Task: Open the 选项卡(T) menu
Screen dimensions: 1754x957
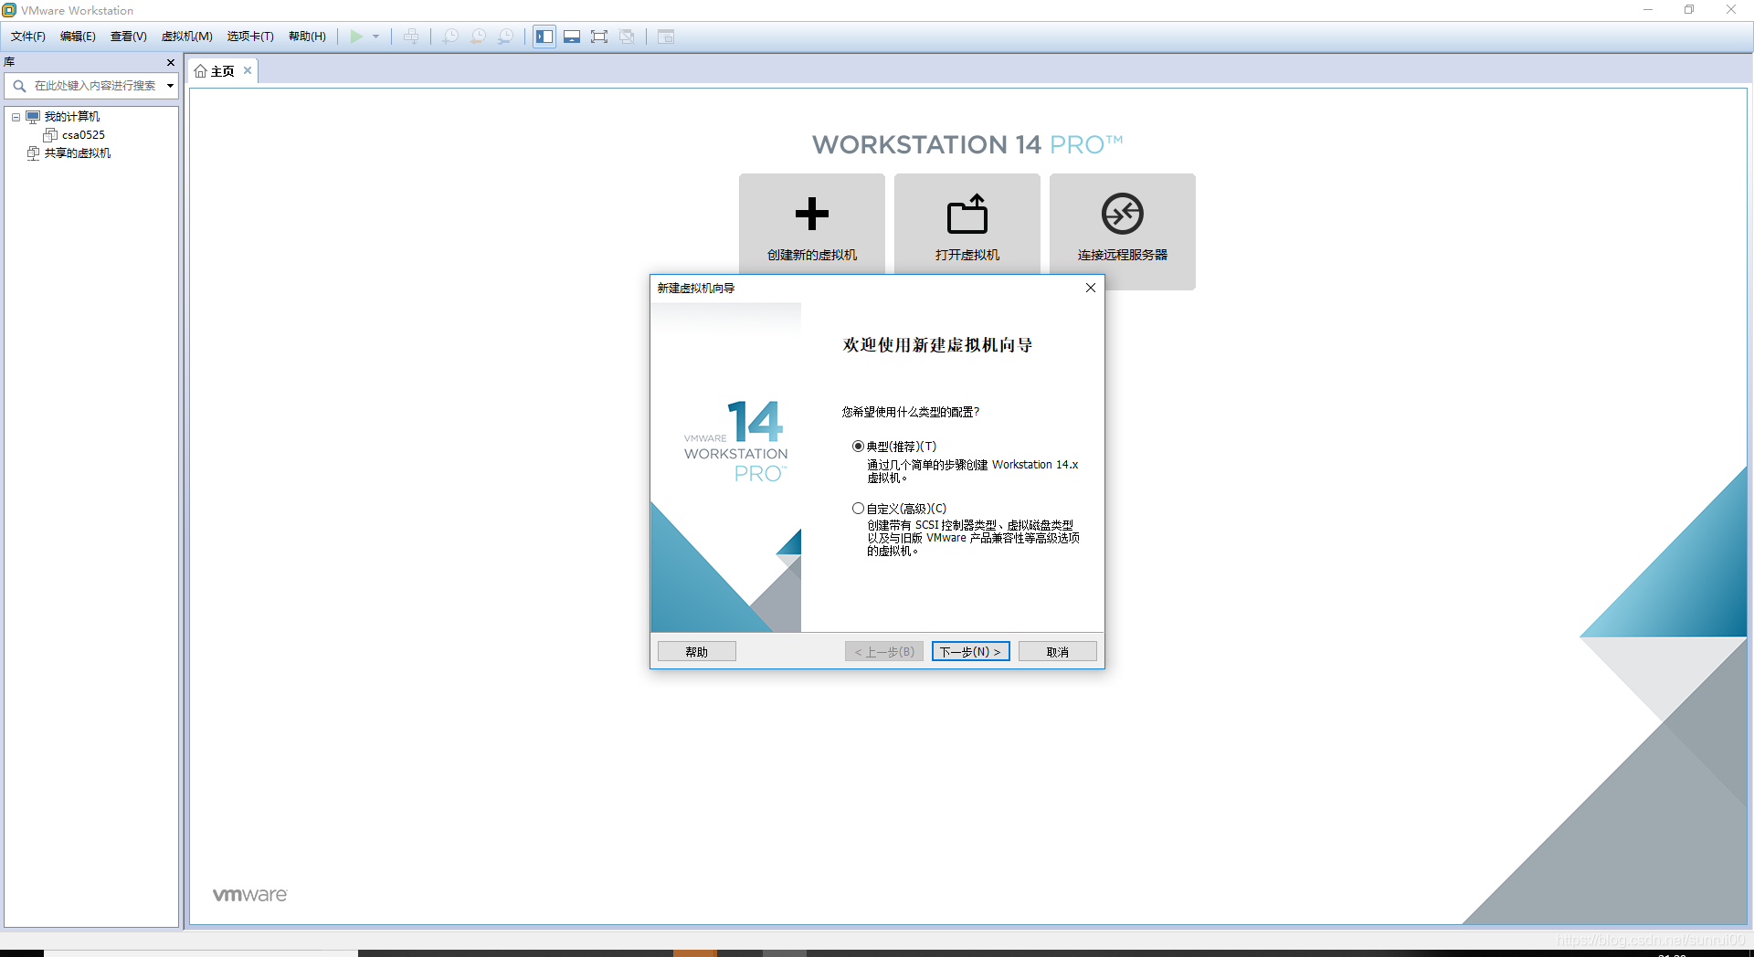Action: pyautogui.click(x=250, y=37)
